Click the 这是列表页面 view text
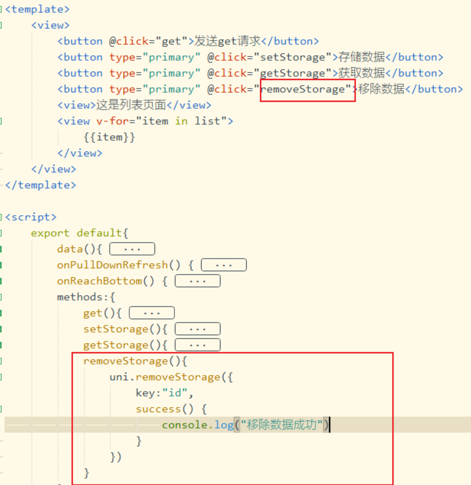 [131, 105]
